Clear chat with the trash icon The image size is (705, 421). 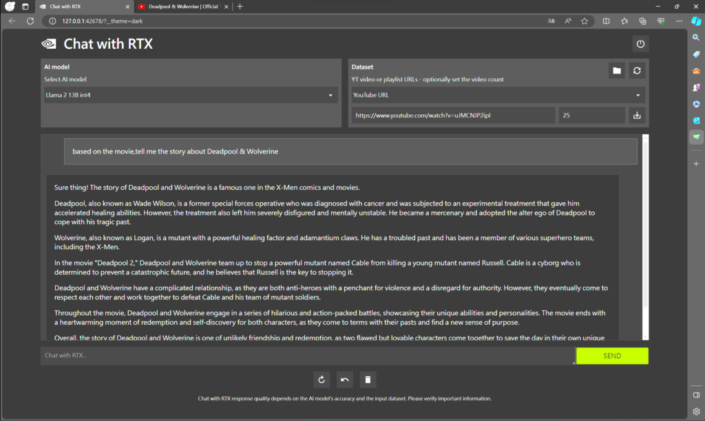(368, 379)
